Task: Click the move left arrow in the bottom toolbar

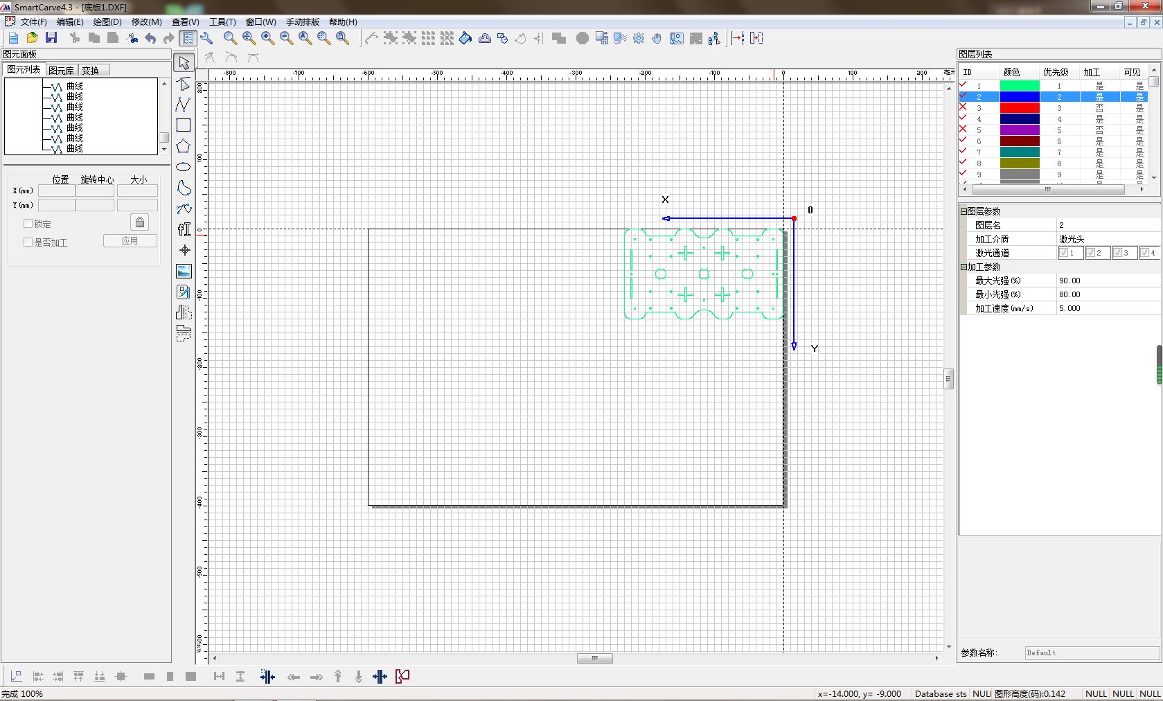Action: coord(294,677)
